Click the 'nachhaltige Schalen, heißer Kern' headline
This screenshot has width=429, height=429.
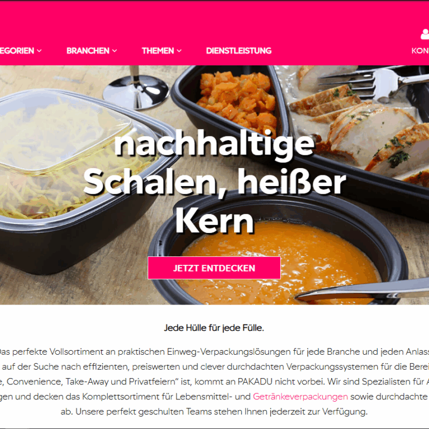[214, 182]
